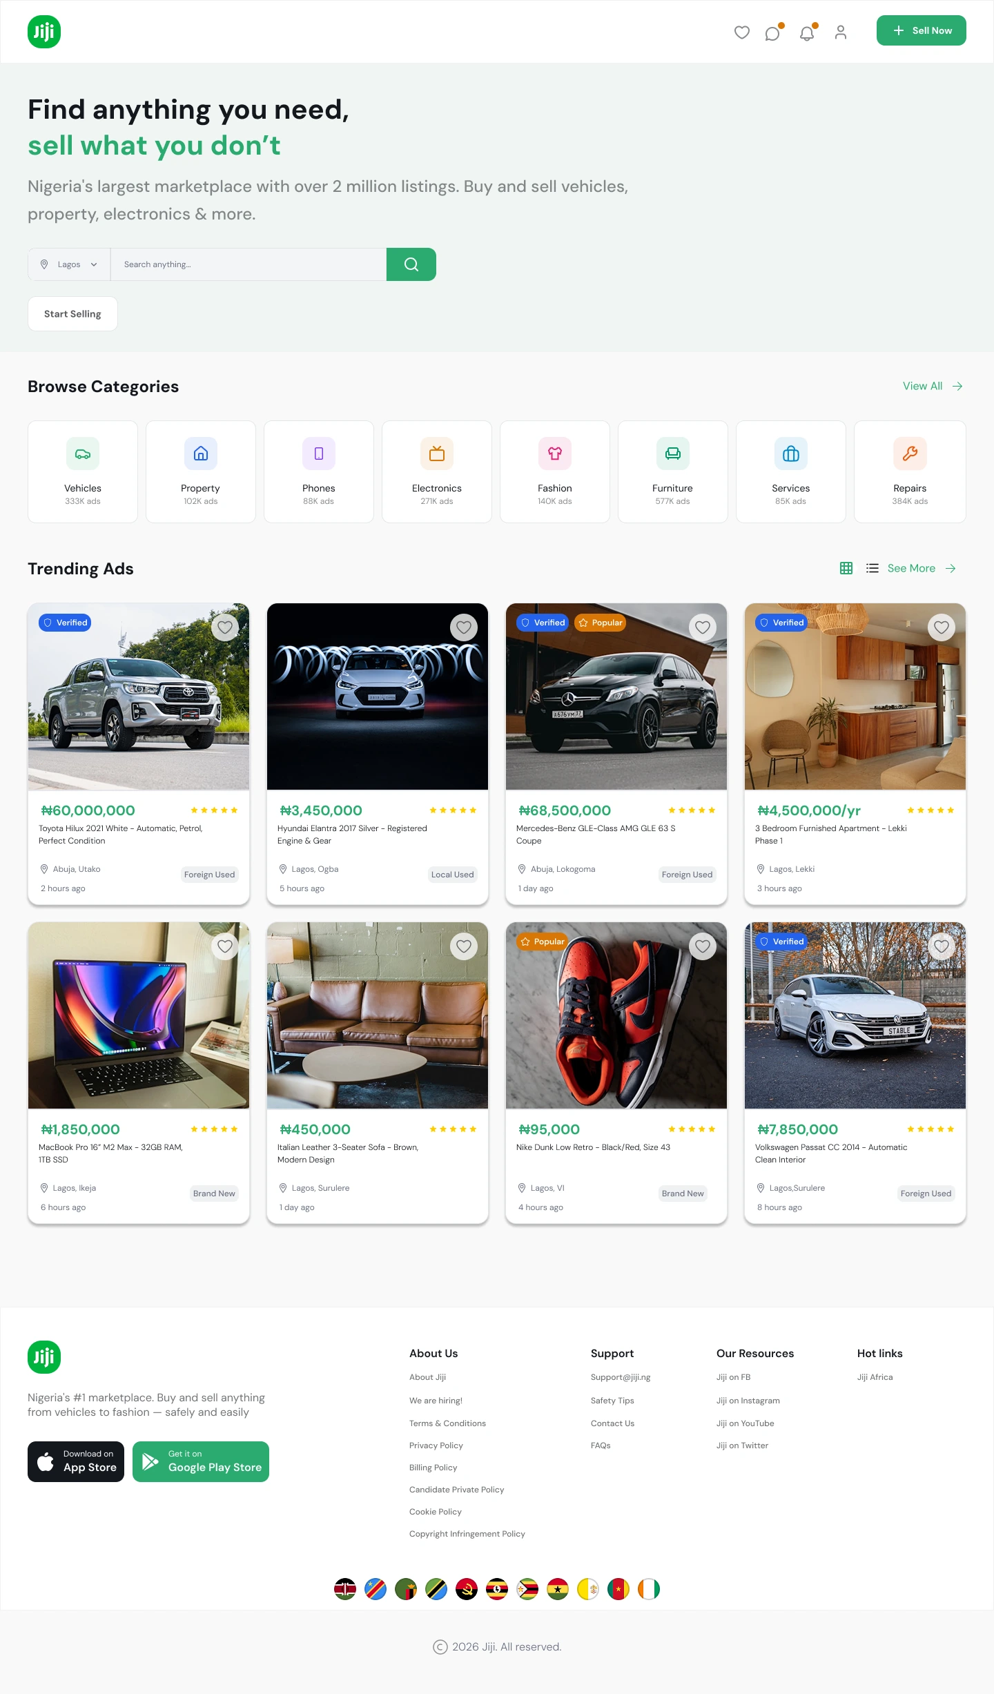The image size is (994, 1694).
Task: Open the Services category
Action: tap(791, 471)
